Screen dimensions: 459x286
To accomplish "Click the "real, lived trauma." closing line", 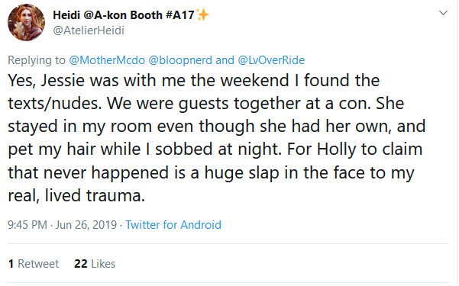I will click(x=76, y=195).
